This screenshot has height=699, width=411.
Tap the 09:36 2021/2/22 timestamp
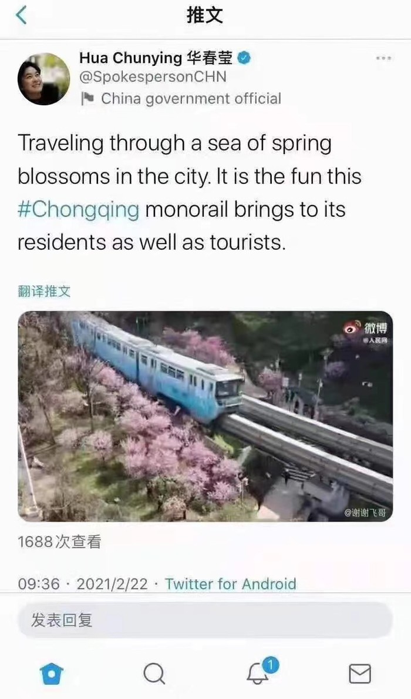82,584
